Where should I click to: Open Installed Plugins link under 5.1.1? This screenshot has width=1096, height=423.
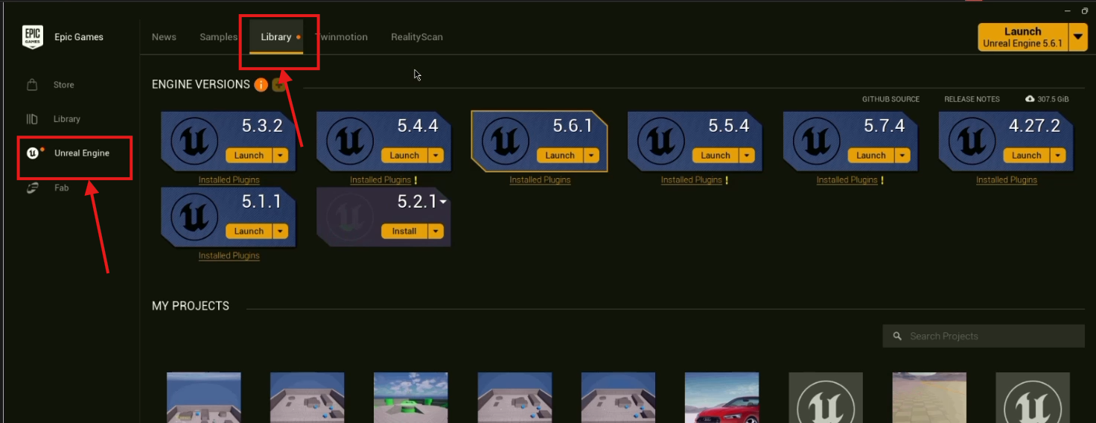pos(229,256)
